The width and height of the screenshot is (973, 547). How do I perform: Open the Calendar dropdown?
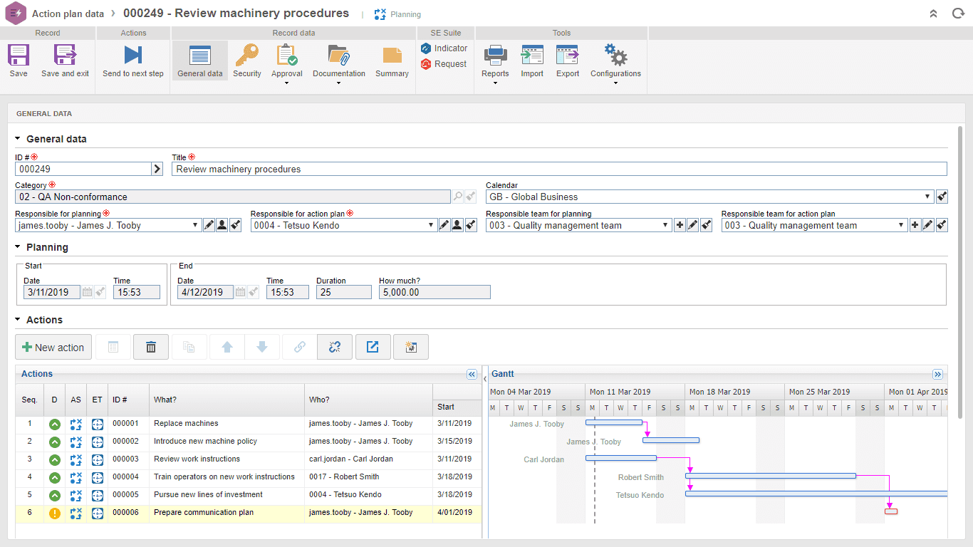click(x=927, y=197)
